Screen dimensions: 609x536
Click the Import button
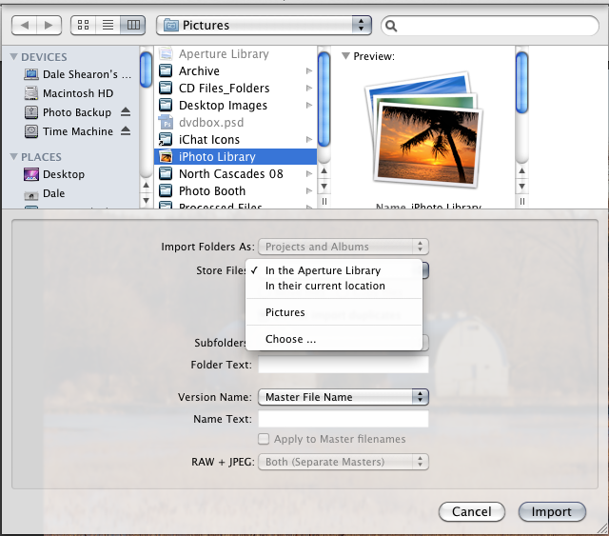tap(552, 511)
